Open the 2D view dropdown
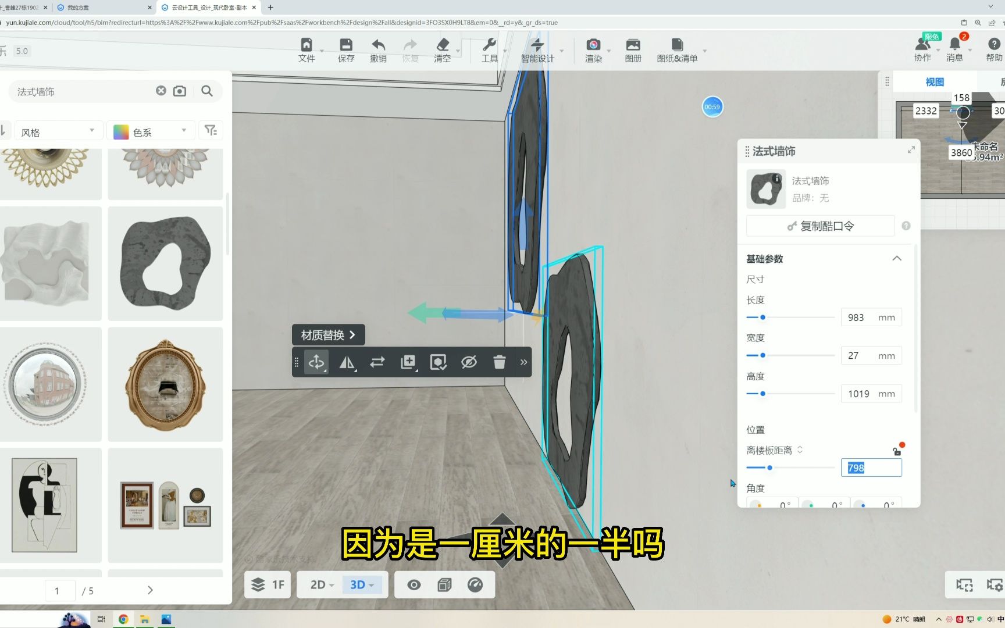Image resolution: width=1005 pixels, height=628 pixels. pos(322,584)
